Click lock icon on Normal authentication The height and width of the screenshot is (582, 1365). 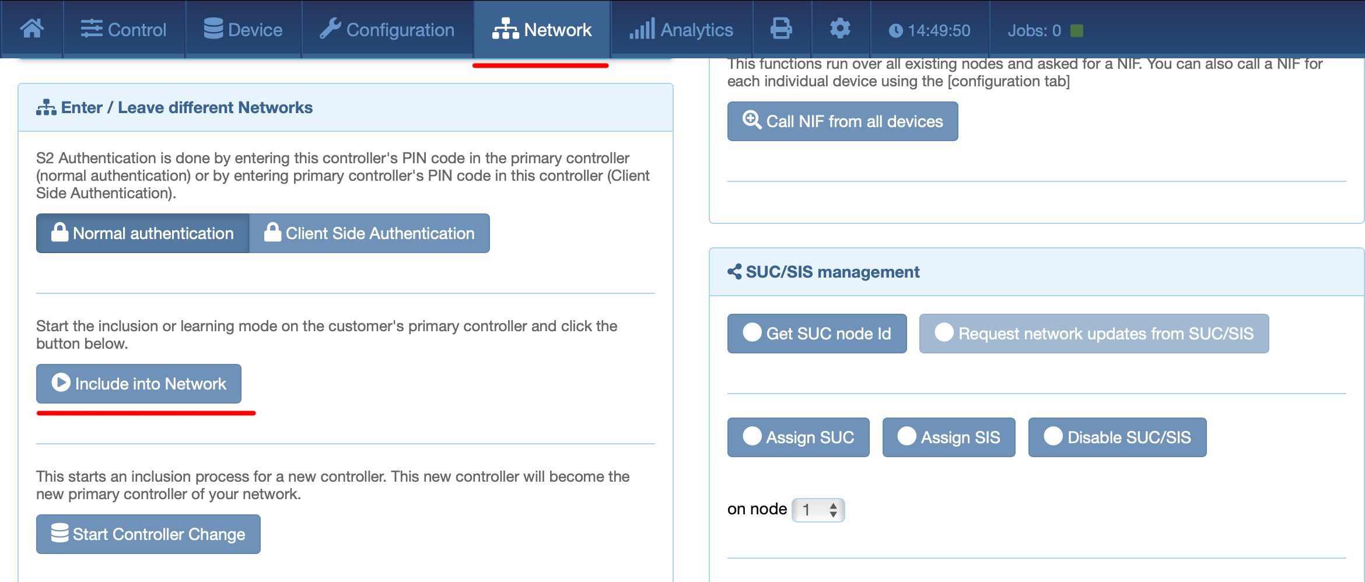click(60, 232)
